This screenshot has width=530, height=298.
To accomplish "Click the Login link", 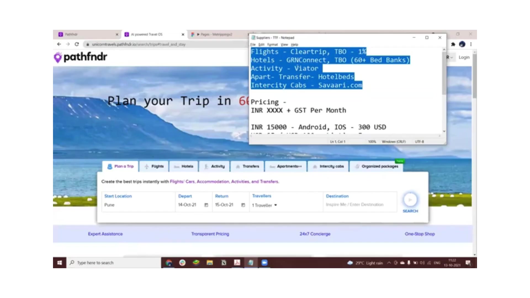I will pos(464,57).
